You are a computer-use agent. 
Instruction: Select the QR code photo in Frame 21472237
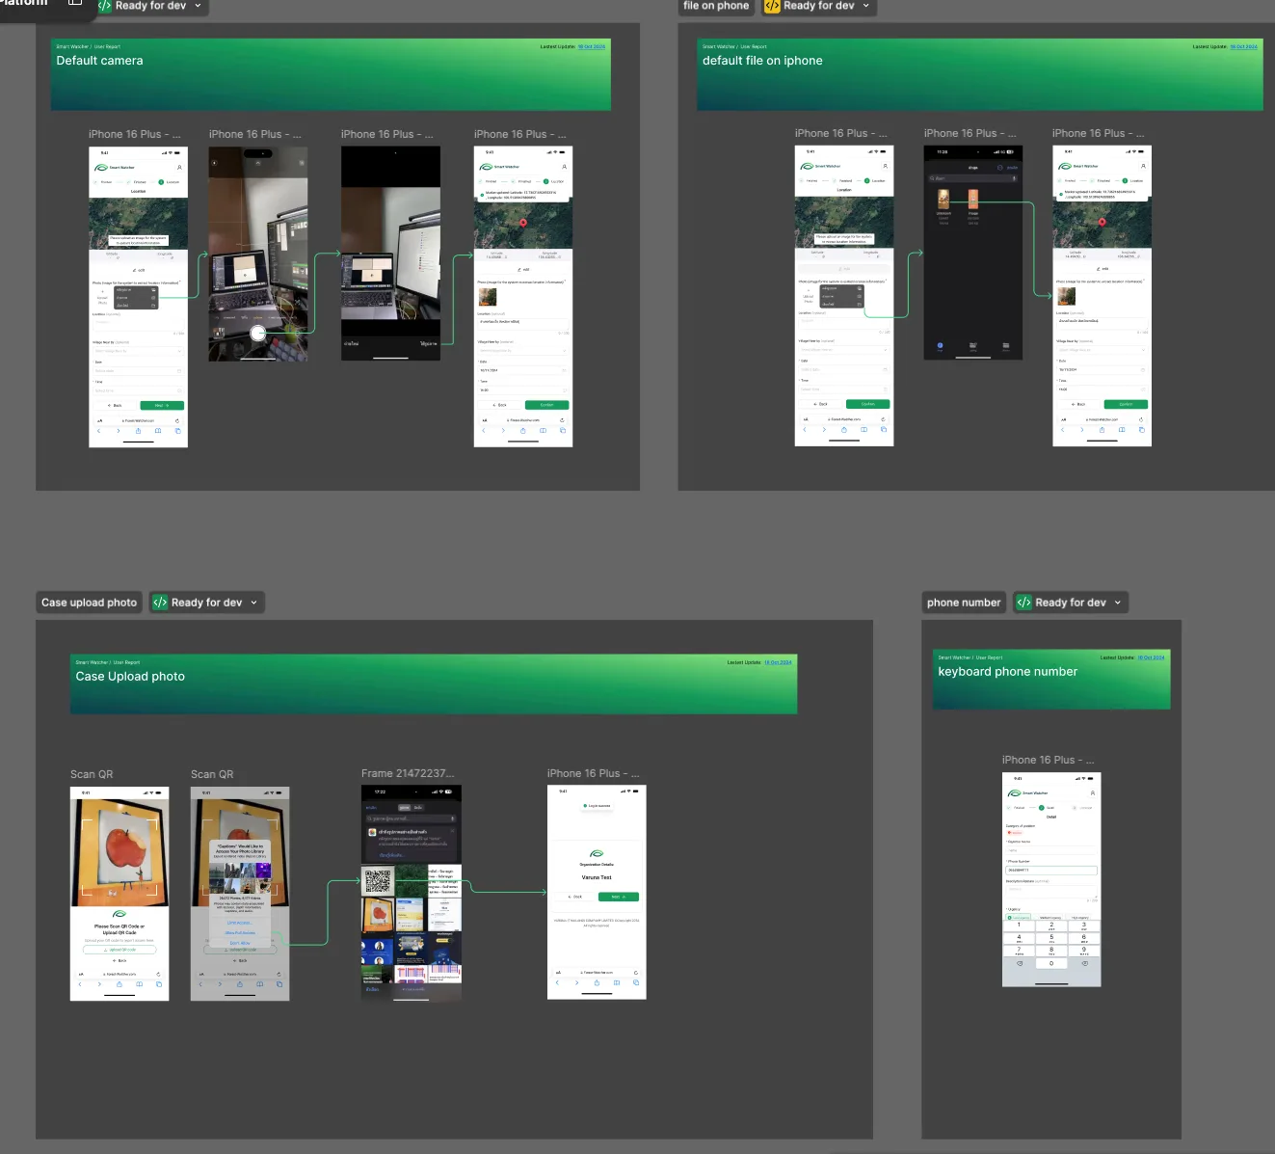pyautogui.click(x=378, y=881)
